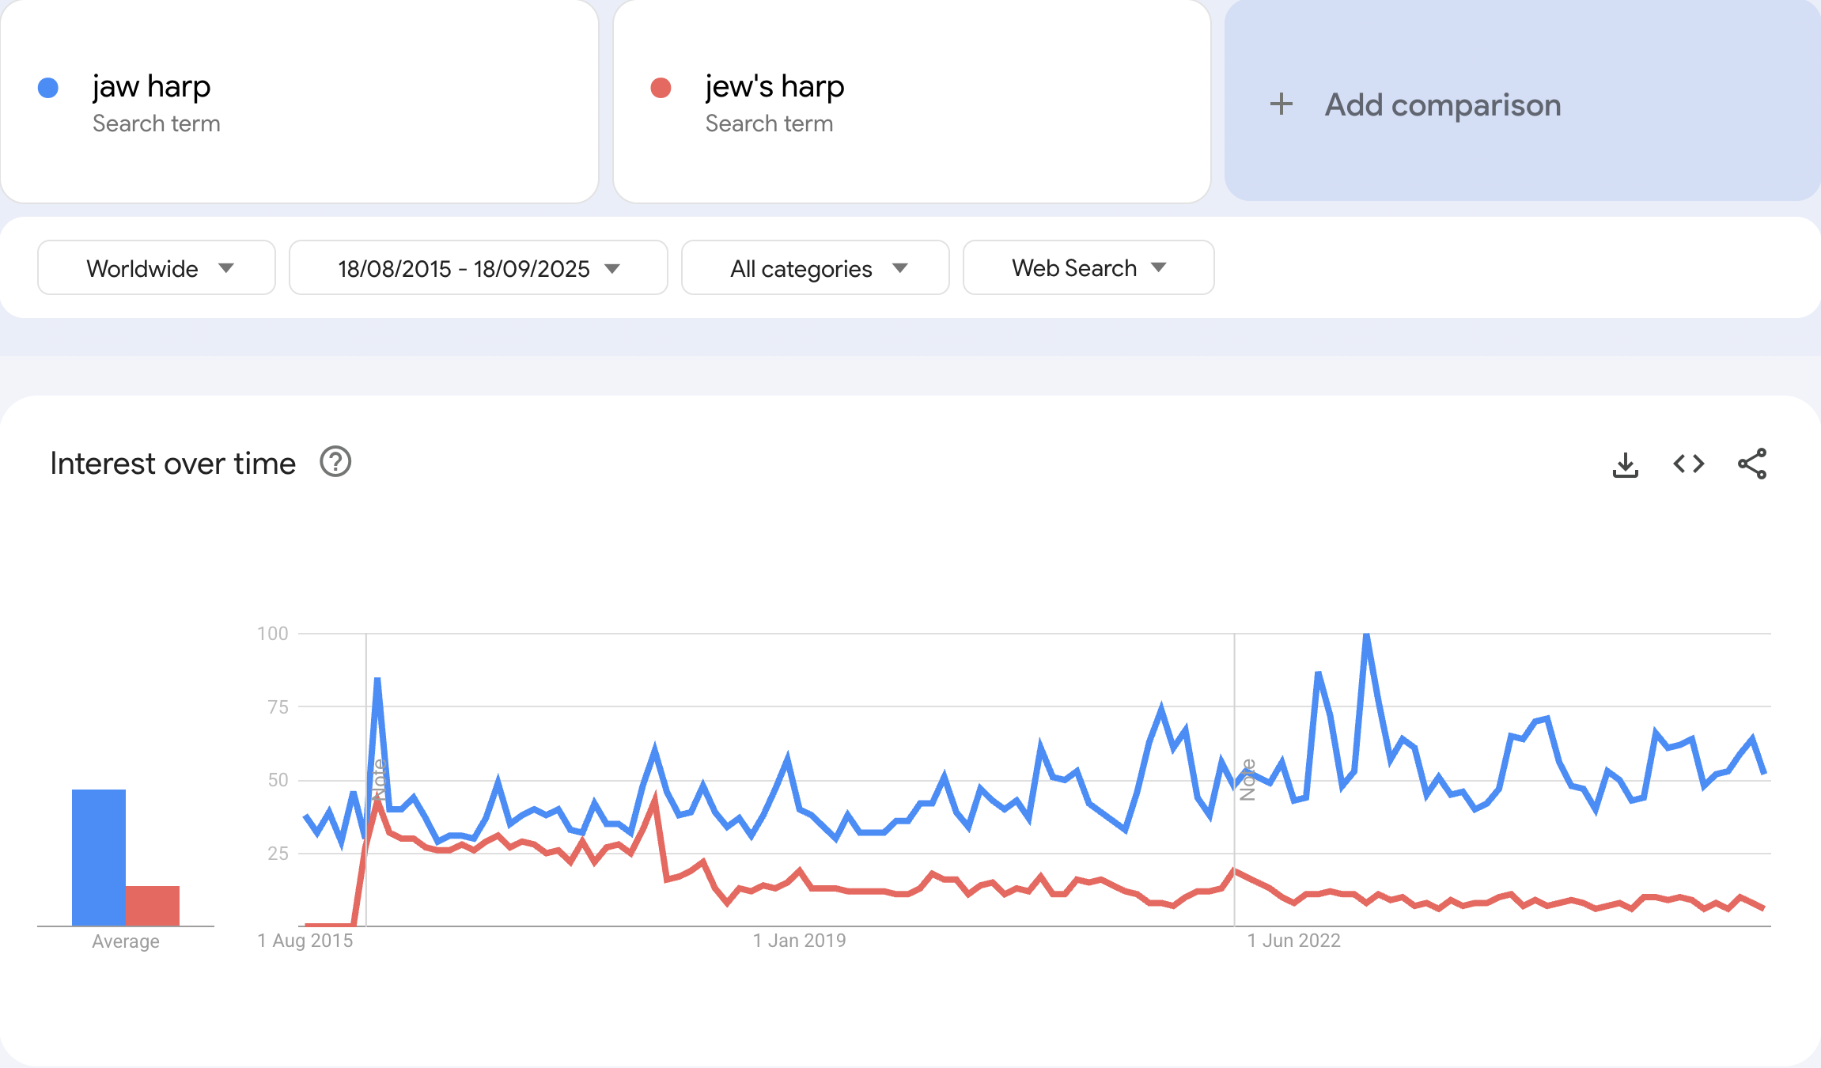1821x1068 pixels.
Task: Expand the date range 18/08/2015 - 18/09/2025 dropdown
Action: [478, 268]
